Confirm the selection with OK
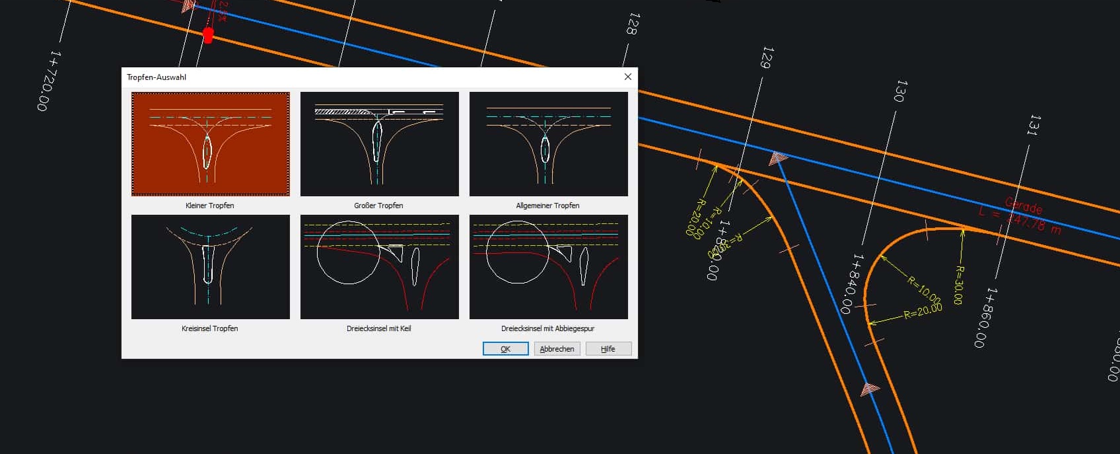 505,349
